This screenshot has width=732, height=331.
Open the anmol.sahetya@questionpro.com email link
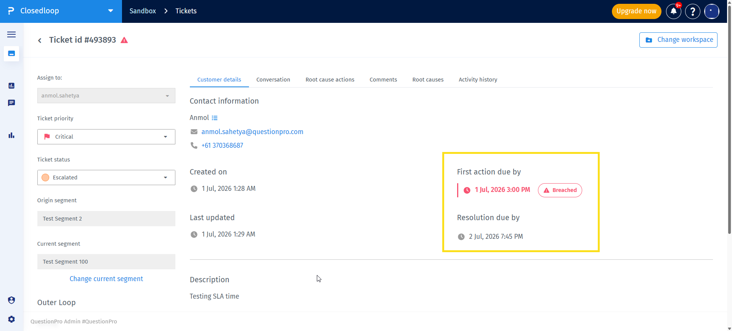click(252, 132)
